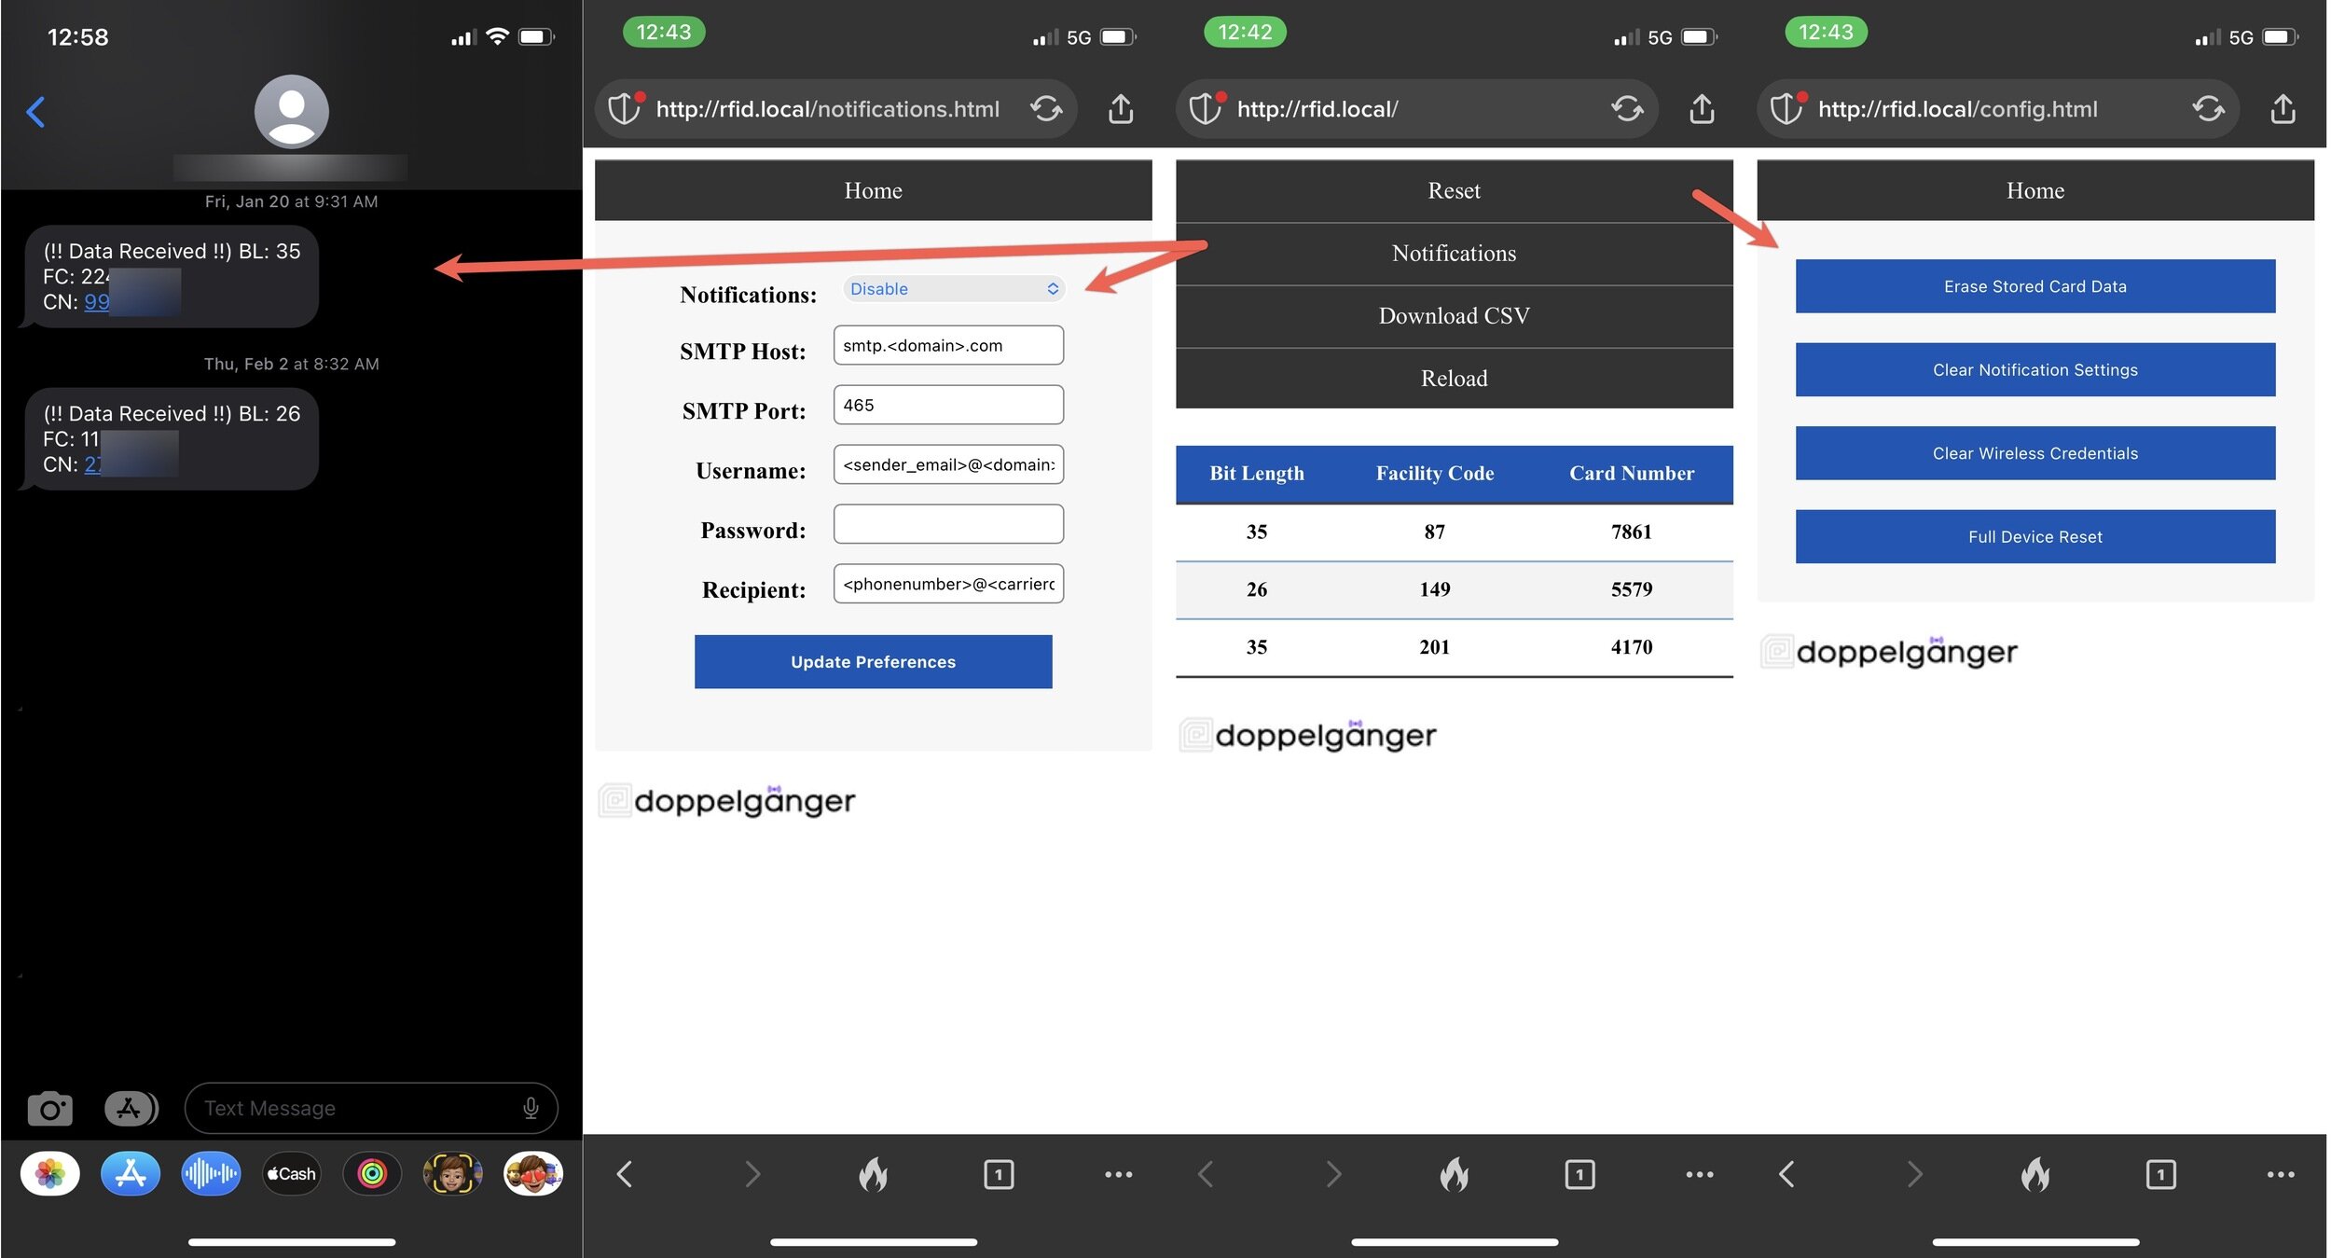This screenshot has width=2331, height=1258.
Task: Open the App Store iMessage app icon
Action: pyautogui.click(x=130, y=1173)
